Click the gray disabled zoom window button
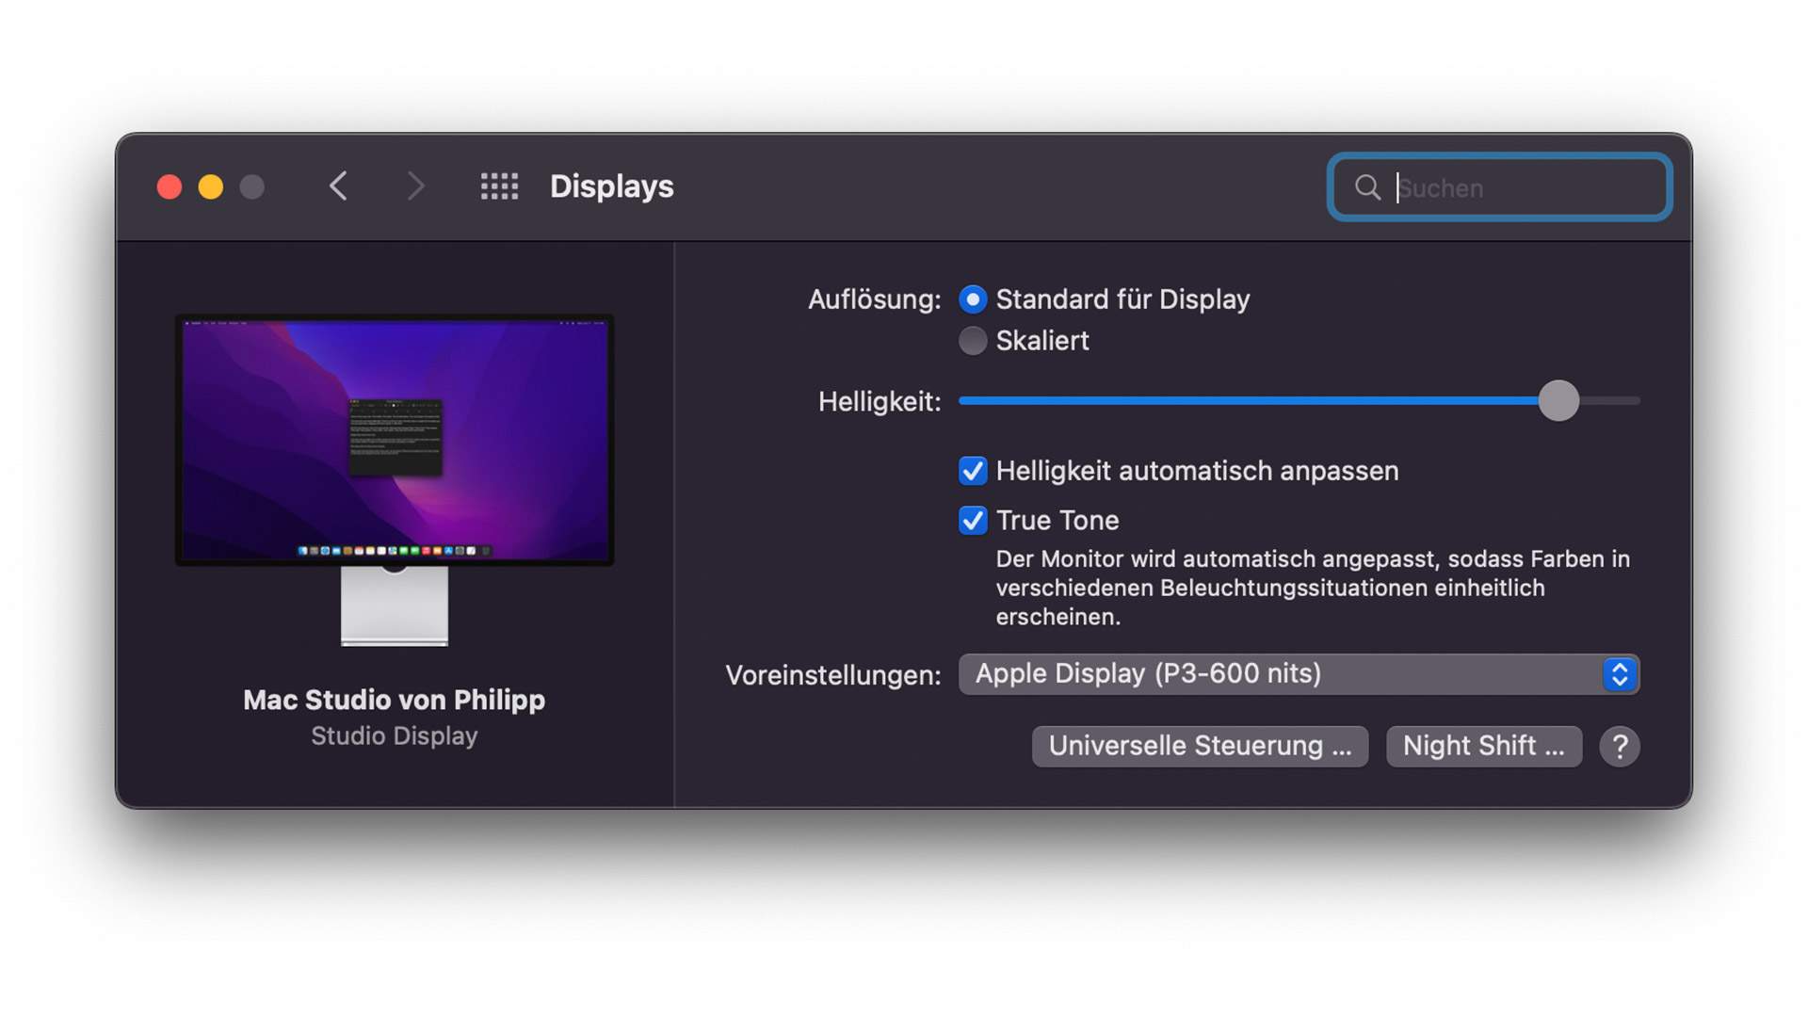The height and width of the screenshot is (1017, 1808). 252,186
